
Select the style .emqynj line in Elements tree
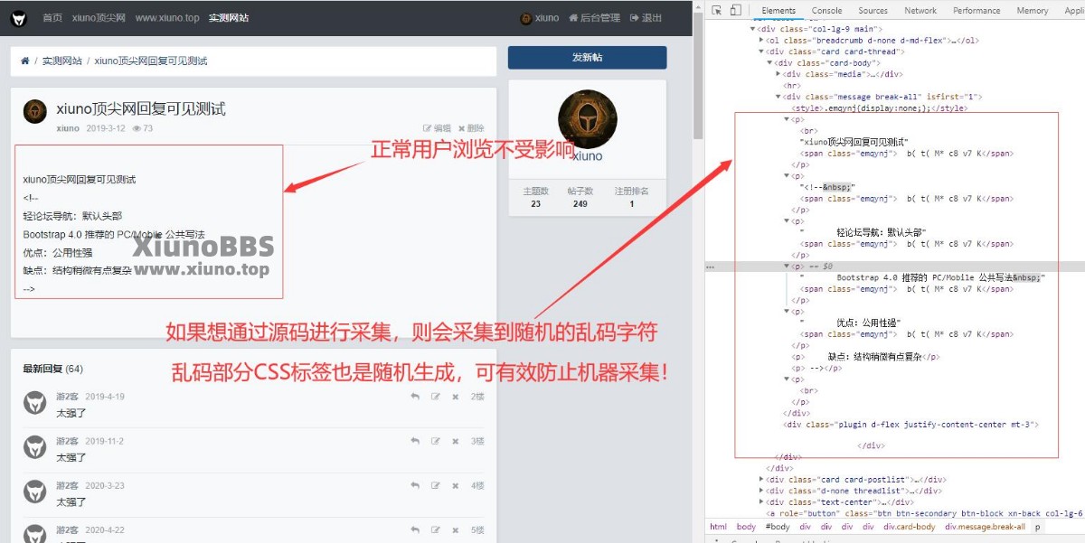coord(879,108)
